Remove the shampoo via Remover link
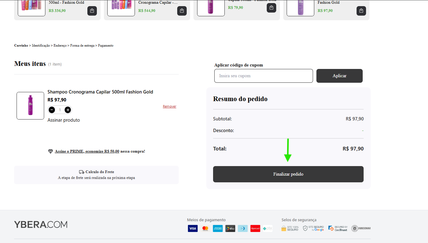428x243 pixels. pyautogui.click(x=170, y=106)
